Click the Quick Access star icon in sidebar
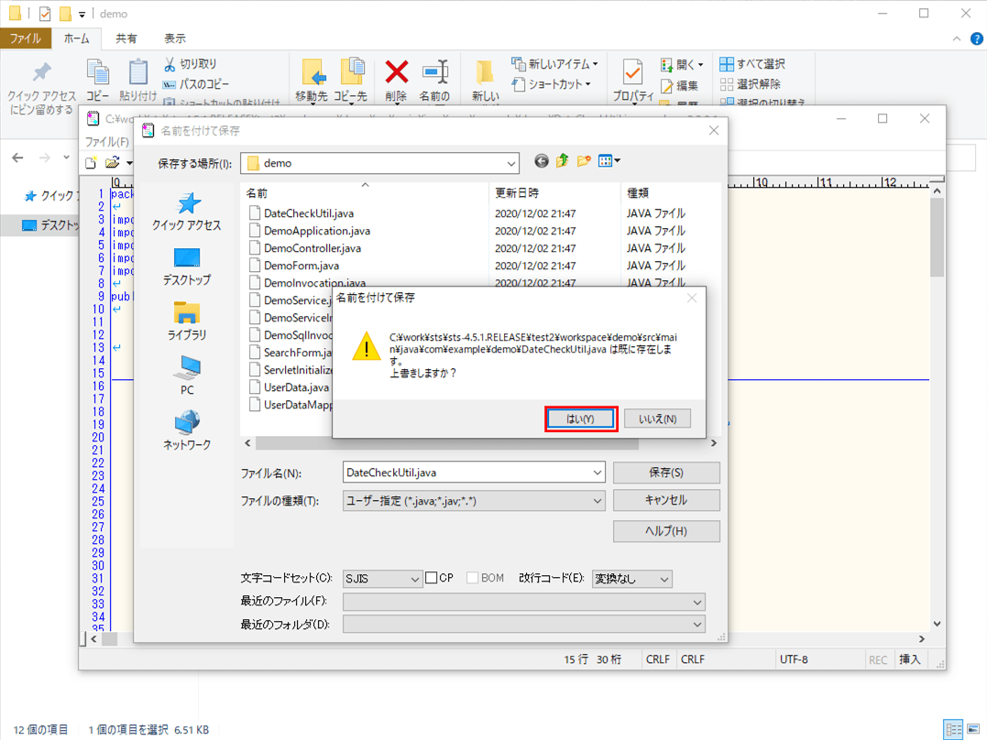The height and width of the screenshot is (740, 987). pos(187,204)
